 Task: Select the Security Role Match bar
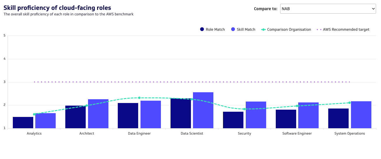coord(233,120)
